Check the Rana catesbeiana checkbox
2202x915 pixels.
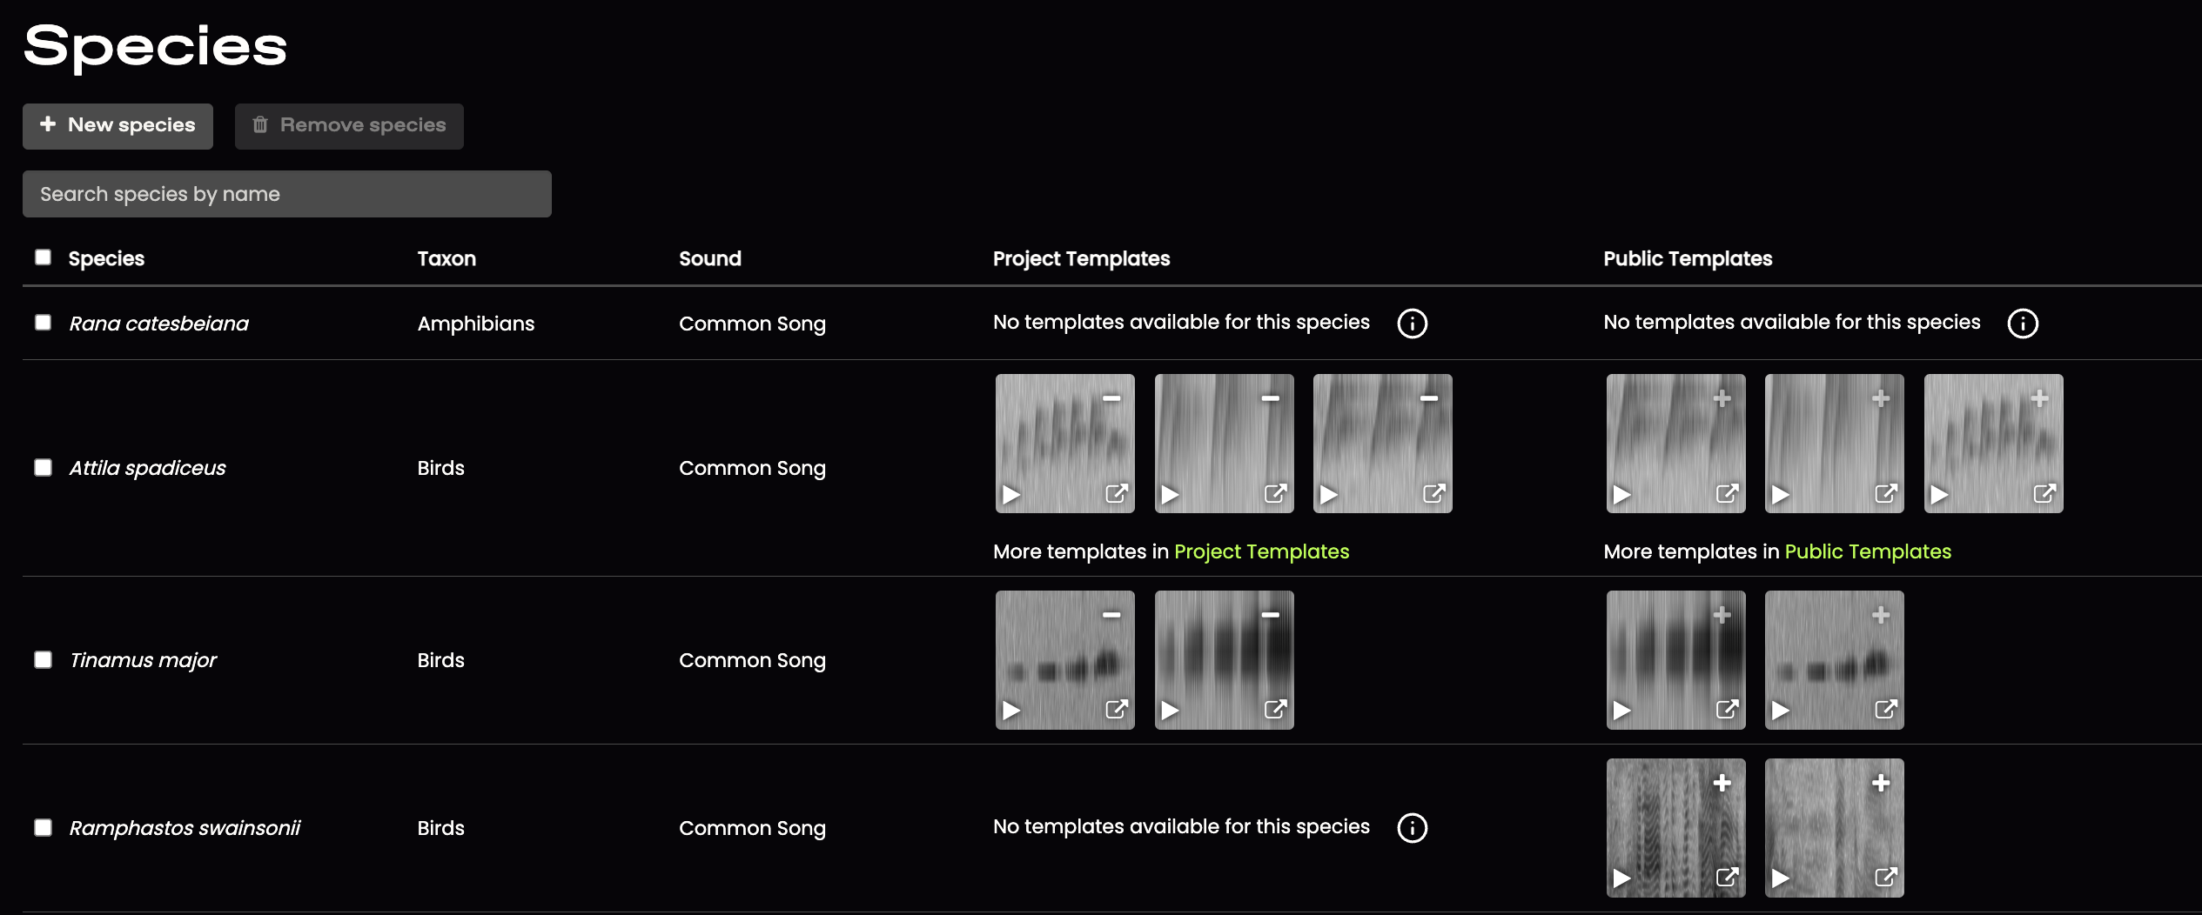tap(43, 322)
